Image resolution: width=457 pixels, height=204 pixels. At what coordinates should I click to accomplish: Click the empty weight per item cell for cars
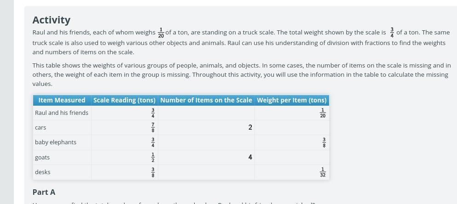292,127
